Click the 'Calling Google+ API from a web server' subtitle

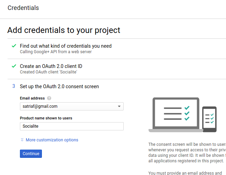point(56,52)
